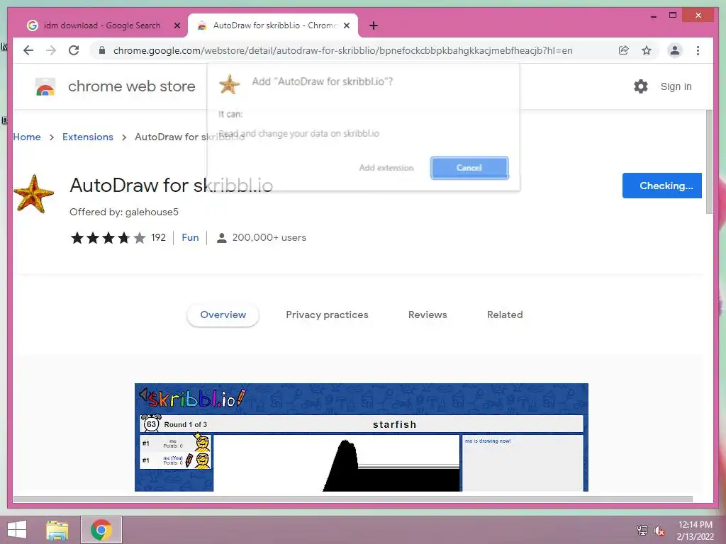Open the Chrome three-dot menu
Image resolution: width=726 pixels, height=544 pixels.
click(698, 50)
